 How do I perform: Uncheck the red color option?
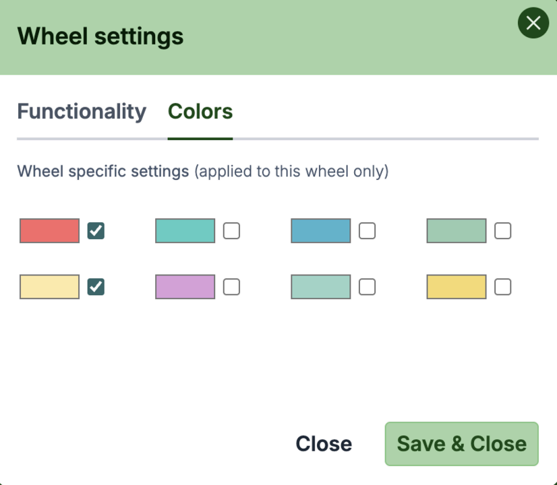pyautogui.click(x=96, y=231)
